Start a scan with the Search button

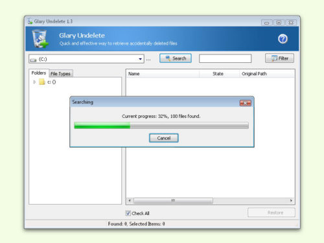point(176,58)
